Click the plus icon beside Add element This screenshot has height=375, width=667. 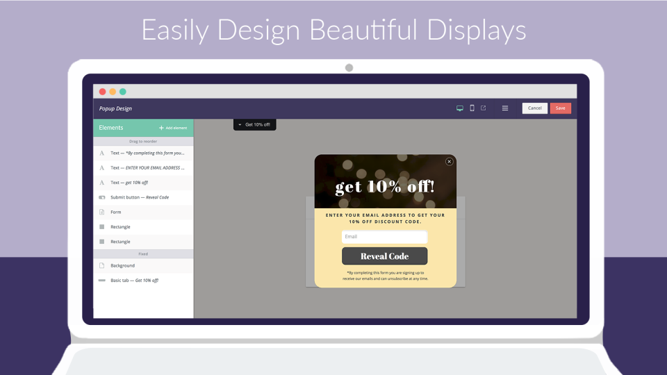click(161, 128)
